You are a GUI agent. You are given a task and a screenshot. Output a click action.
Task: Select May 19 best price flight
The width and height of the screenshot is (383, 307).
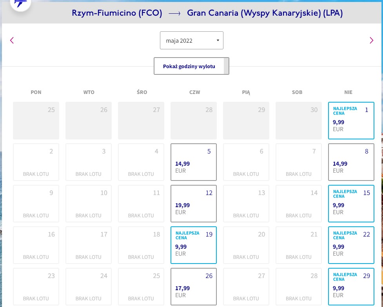coord(193,245)
